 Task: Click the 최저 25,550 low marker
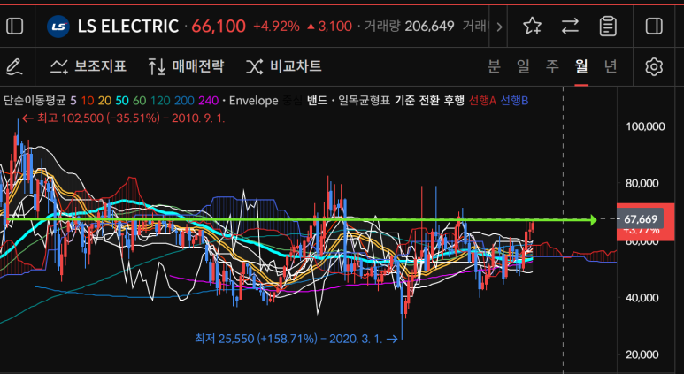(x=296, y=339)
